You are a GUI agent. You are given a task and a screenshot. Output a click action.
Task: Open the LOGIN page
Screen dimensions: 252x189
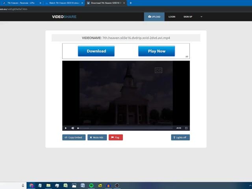(172, 17)
